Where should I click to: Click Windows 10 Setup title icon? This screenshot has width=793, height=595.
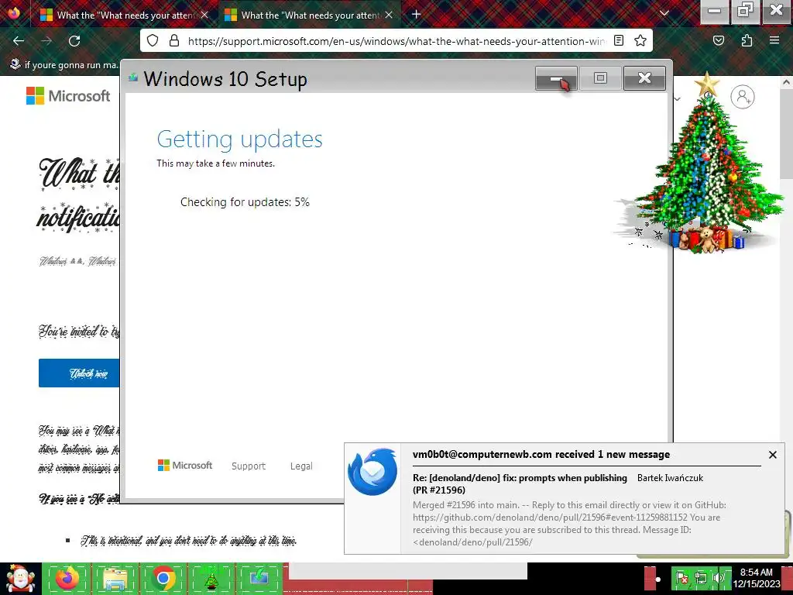click(x=133, y=77)
